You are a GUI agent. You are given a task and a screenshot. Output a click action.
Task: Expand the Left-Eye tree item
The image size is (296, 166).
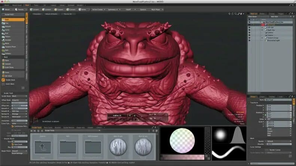262,28
